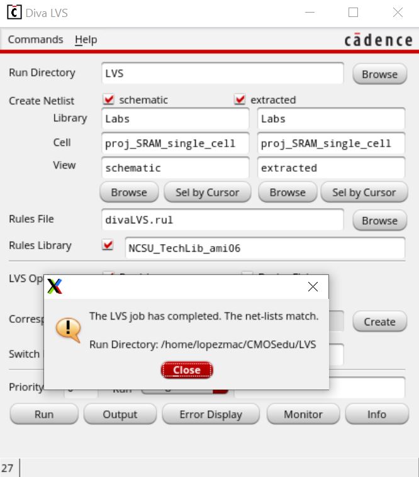Open the LVS Output report
The image size is (419, 477).
click(x=120, y=414)
